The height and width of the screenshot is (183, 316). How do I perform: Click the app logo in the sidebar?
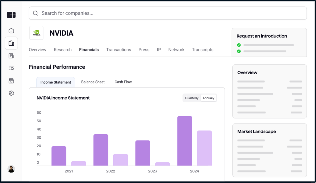(11, 15)
